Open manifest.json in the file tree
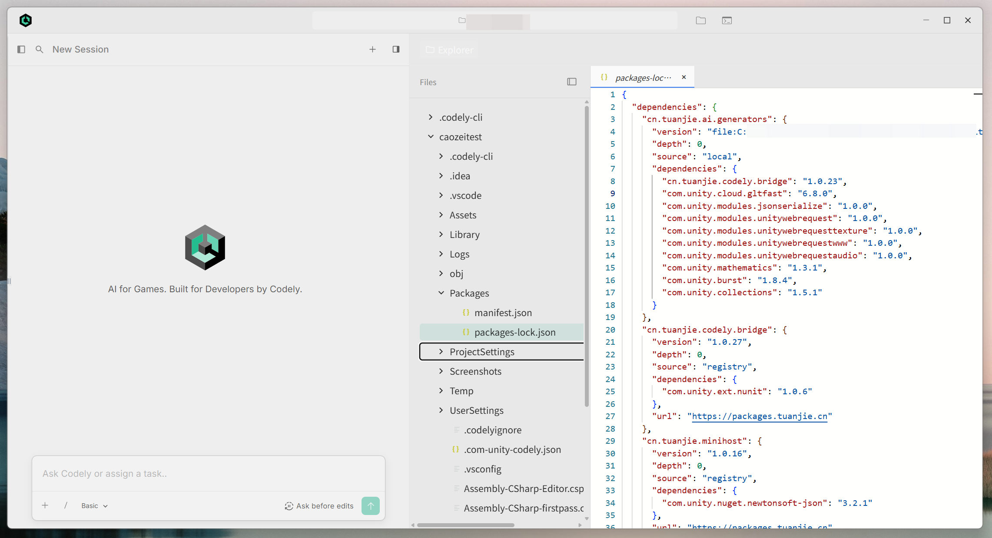The width and height of the screenshot is (992, 538). tap(501, 313)
